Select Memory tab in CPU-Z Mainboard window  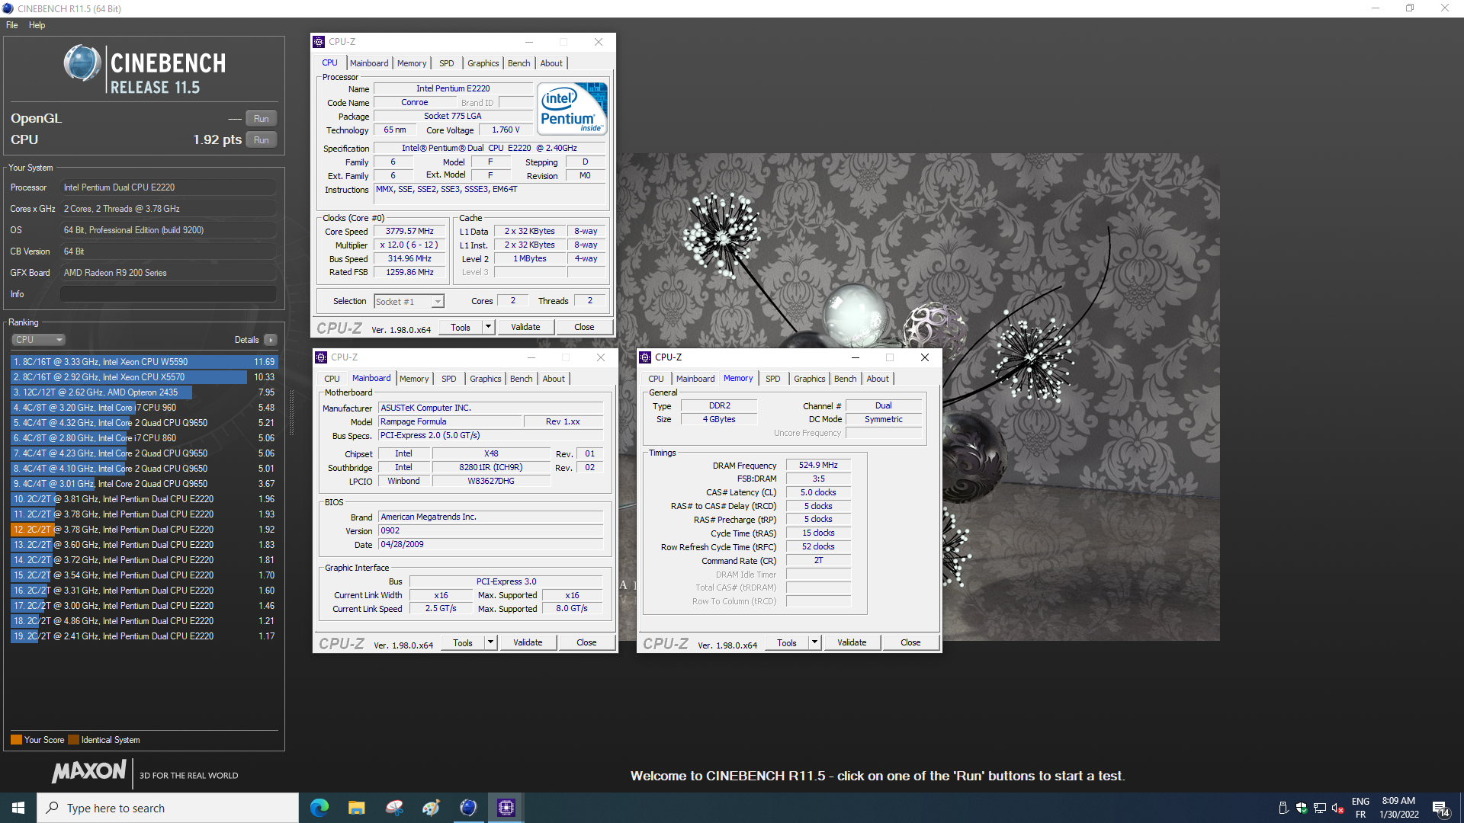[x=414, y=379]
